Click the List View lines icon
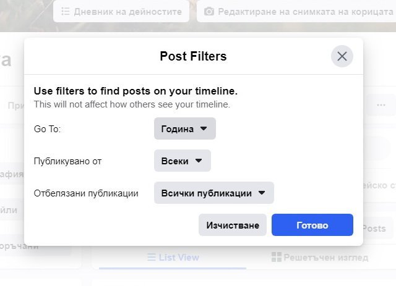Image resolution: width=396 pixels, height=286 pixels. [151, 258]
